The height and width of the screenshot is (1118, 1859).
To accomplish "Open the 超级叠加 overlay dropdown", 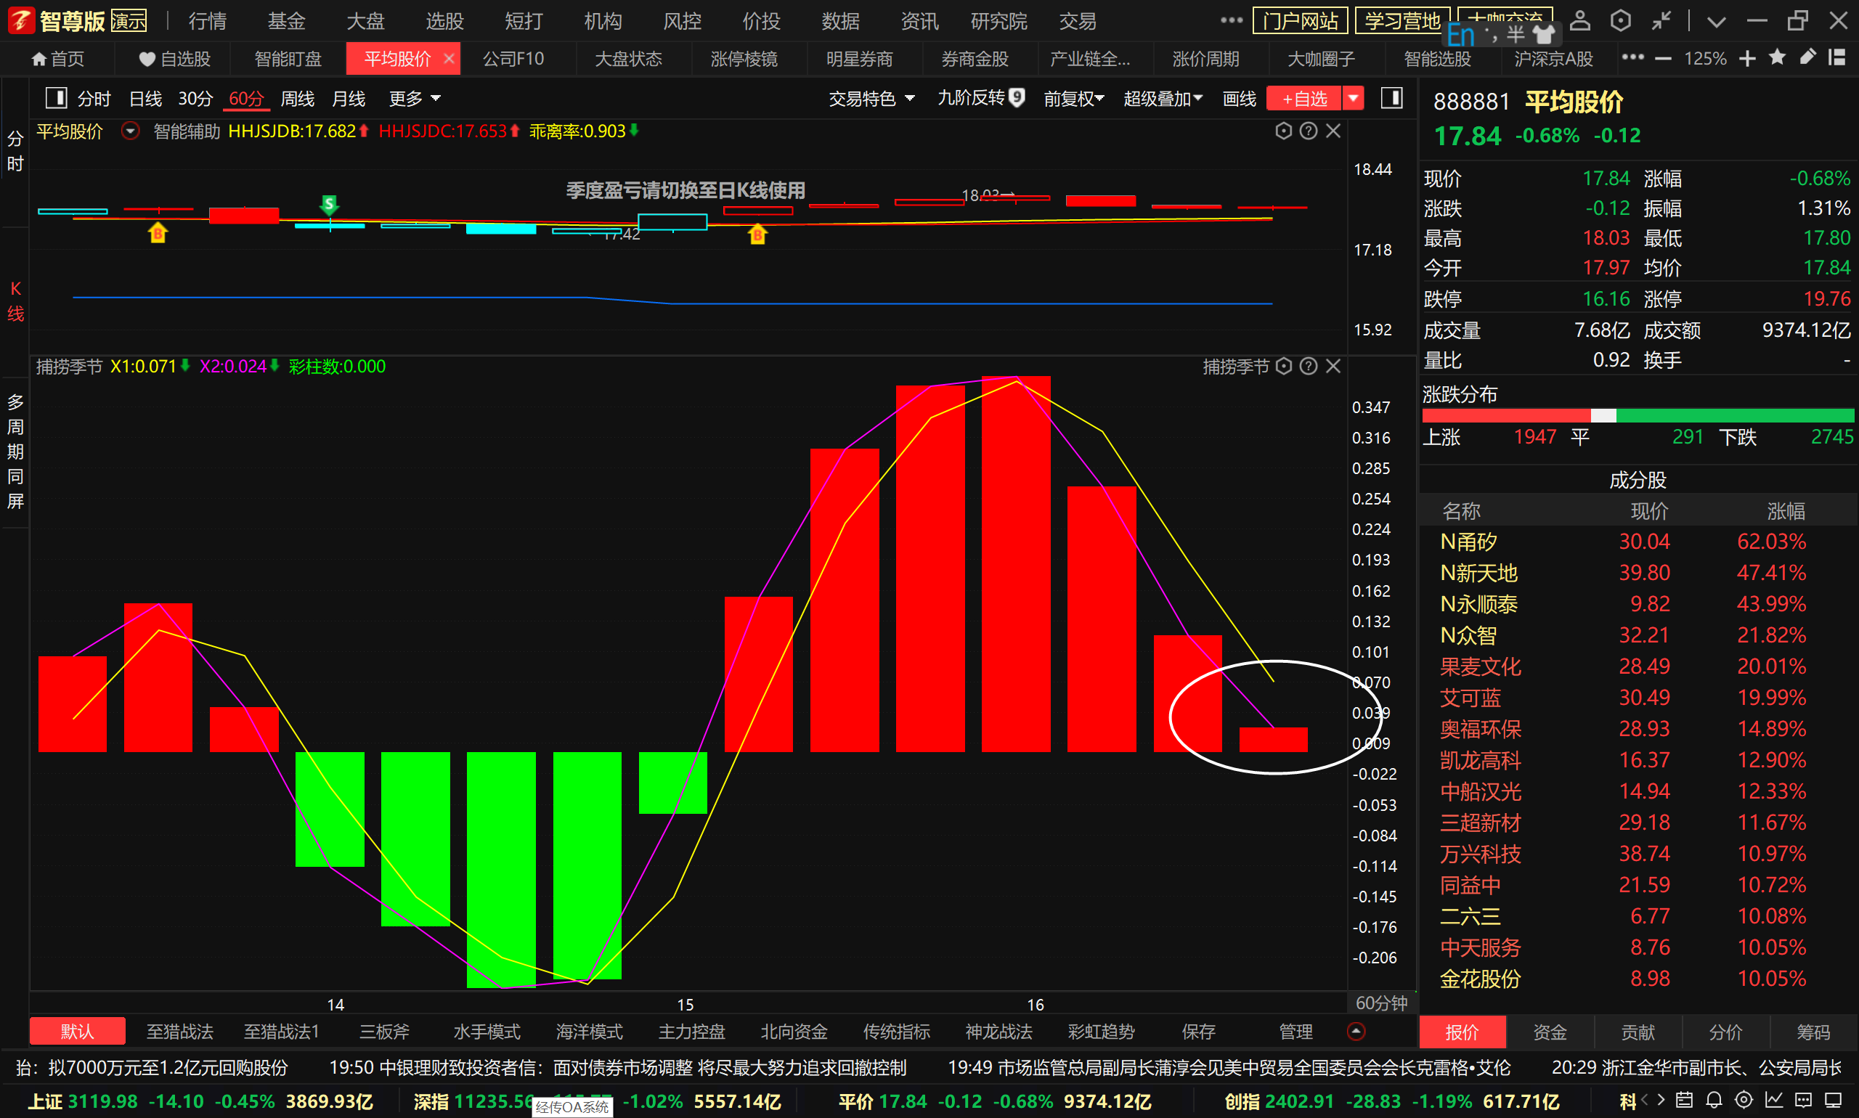I will click(x=1163, y=99).
